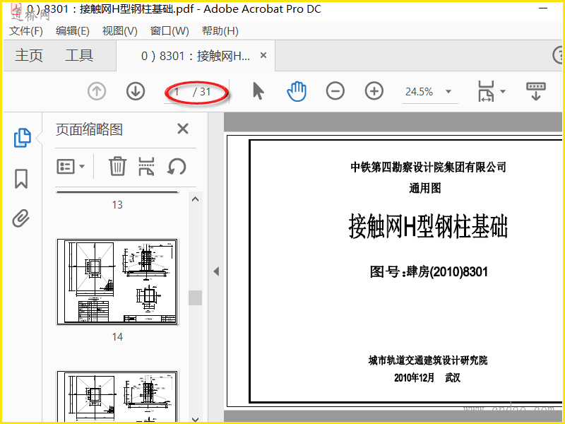
Task: Open the 帮助(H) menu
Action: coord(220,31)
